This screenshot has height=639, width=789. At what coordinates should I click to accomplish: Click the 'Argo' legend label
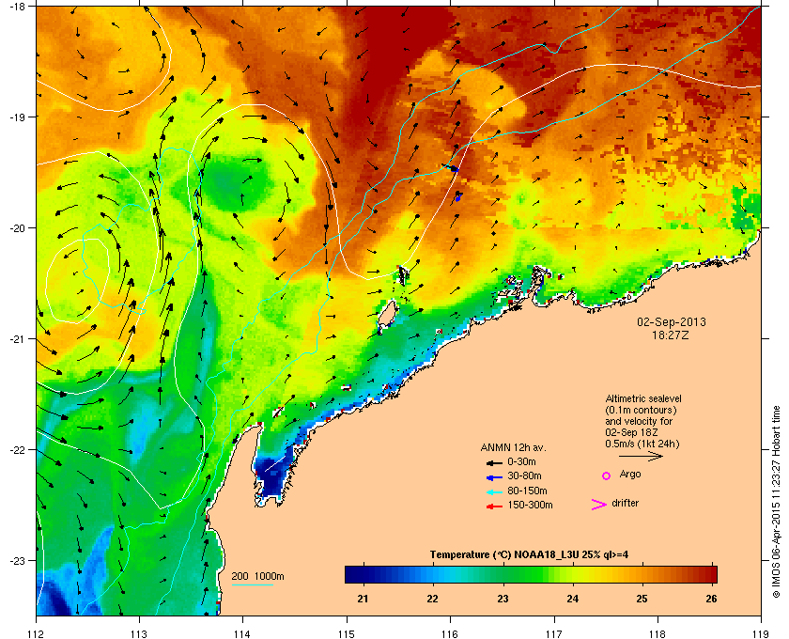pos(630,475)
